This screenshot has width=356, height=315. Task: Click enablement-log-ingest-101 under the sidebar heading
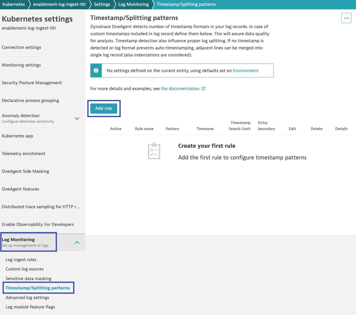[x=29, y=28]
